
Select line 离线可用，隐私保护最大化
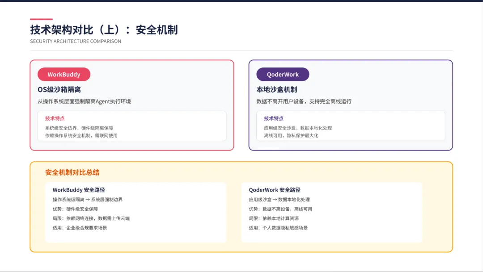tap(291, 135)
